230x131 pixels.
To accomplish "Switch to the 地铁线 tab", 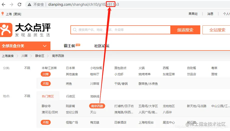I will [95, 96].
